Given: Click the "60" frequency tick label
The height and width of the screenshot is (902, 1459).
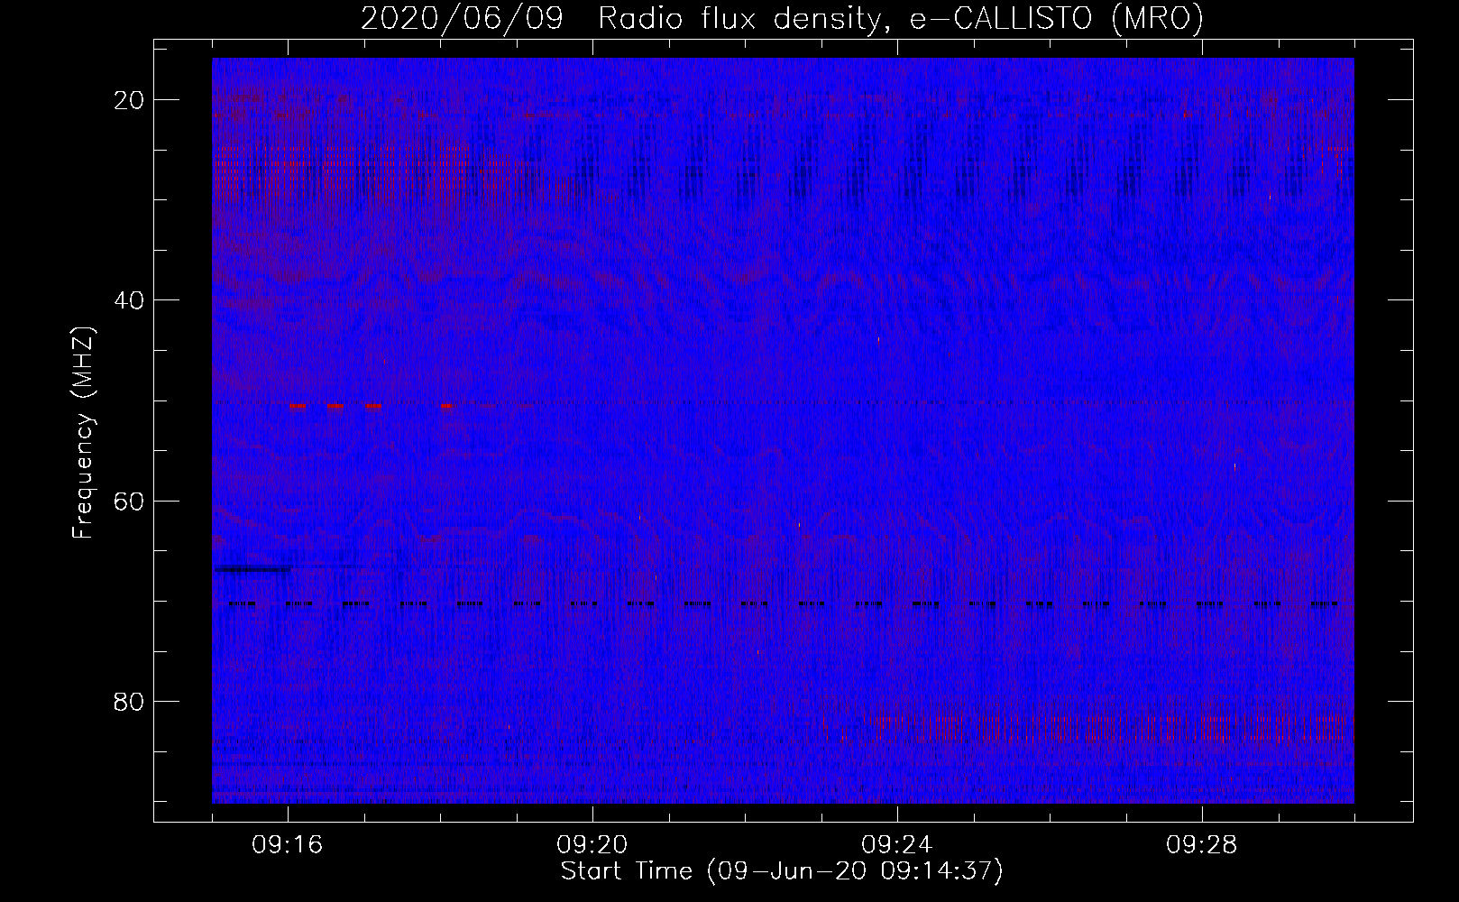Looking at the screenshot, I should pos(130,501).
